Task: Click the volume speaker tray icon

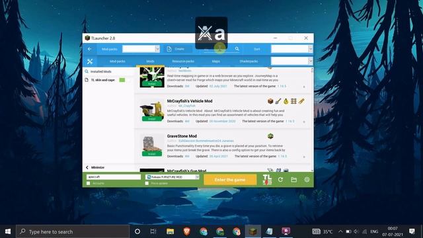Action: point(356,231)
